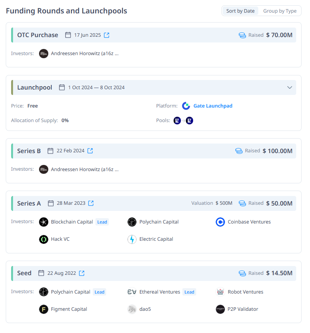Open Ethereal Ventures investor page
Viewport: 310px width, 333px height.
(159, 292)
